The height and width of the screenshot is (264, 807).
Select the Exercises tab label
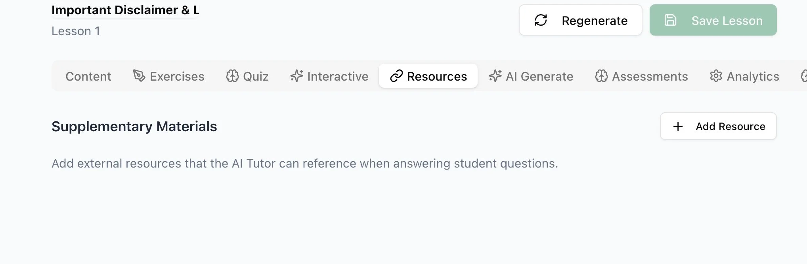click(177, 76)
